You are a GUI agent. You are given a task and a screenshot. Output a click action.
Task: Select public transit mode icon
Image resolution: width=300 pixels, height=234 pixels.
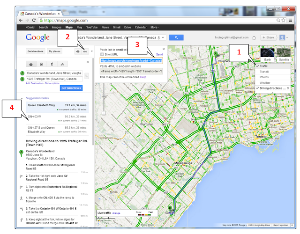41,64
